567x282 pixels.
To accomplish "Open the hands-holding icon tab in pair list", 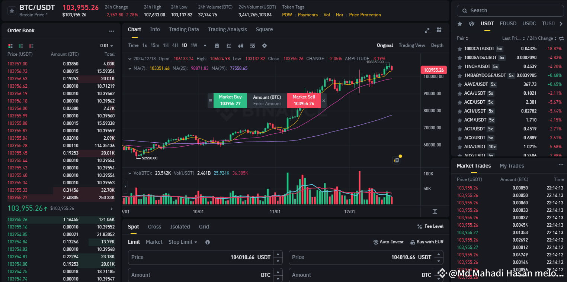I will [472, 23].
